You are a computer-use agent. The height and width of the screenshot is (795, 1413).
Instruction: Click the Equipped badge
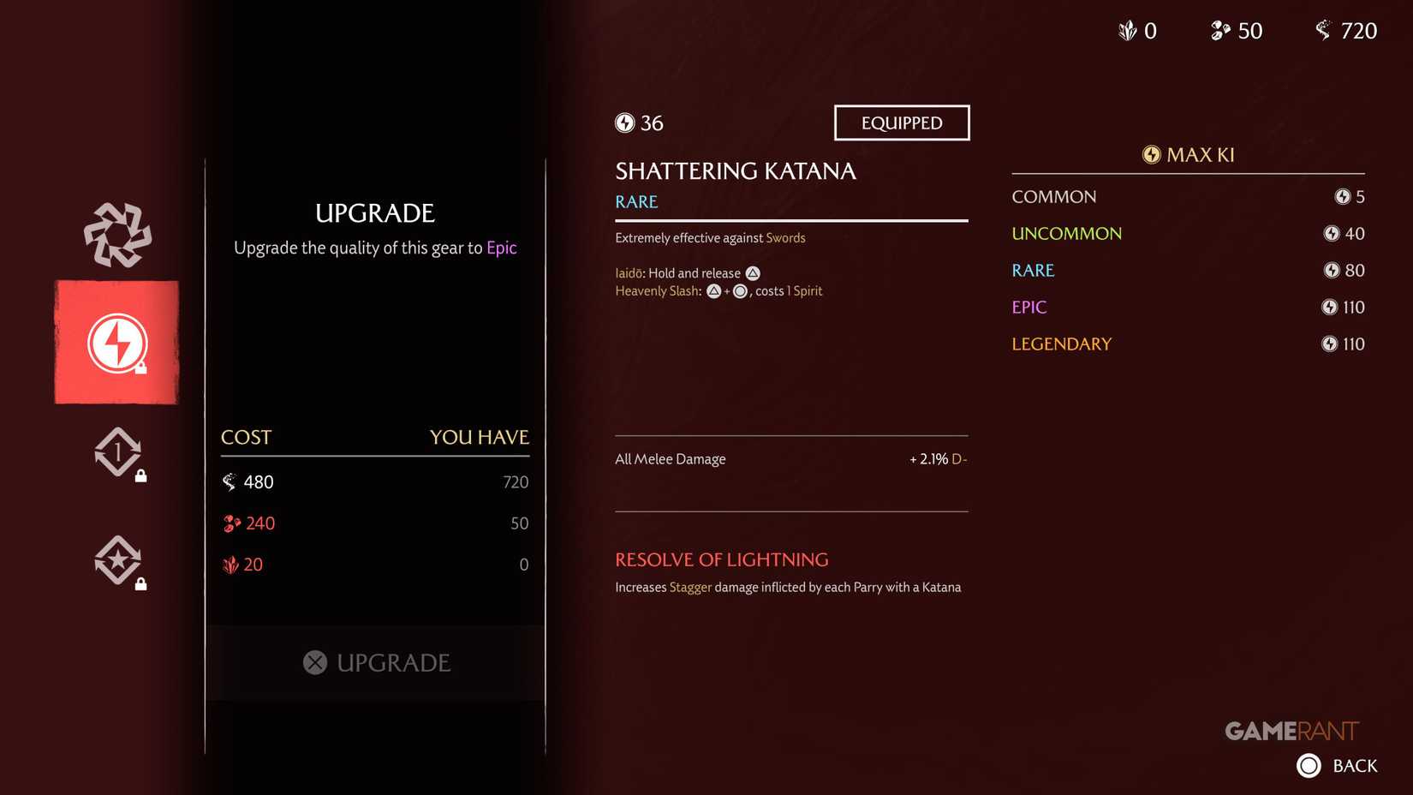tap(902, 123)
